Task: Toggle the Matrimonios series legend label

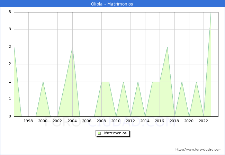Action: pyautogui.click(x=115, y=133)
